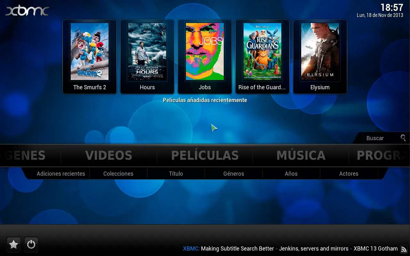Click the RSS feed icon
Viewport: 410px width, 256px height.
[404, 249]
